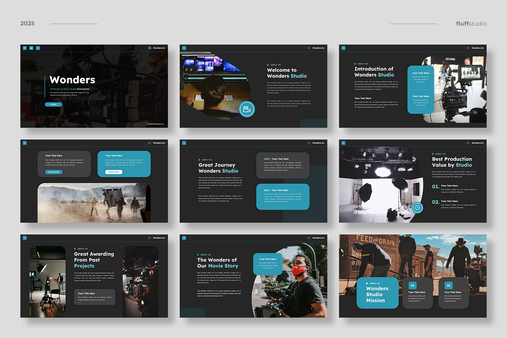Screen dimensions: 507x338
Task: Click the X social icon on the title slide
Action: [38, 48]
